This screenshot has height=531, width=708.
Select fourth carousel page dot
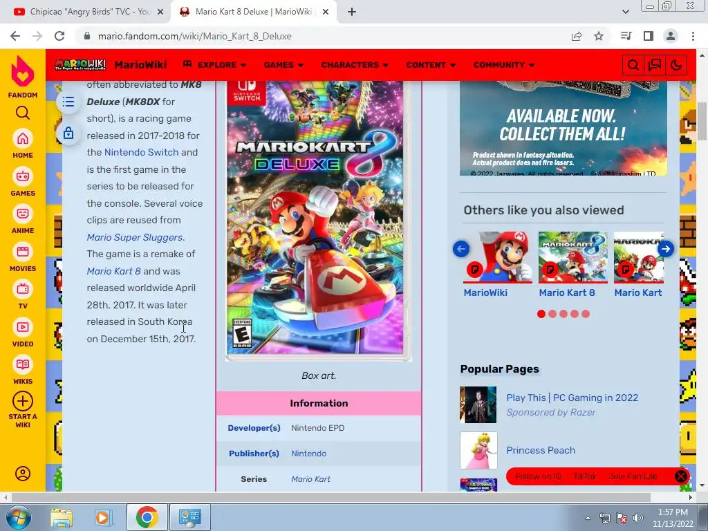[x=575, y=314]
